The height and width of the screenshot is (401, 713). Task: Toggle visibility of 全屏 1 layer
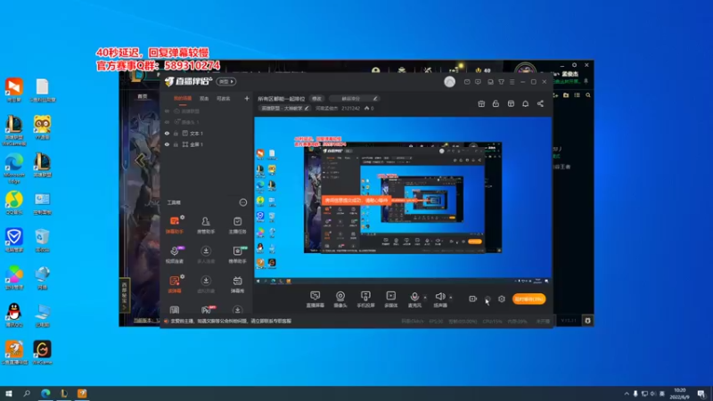[x=167, y=144]
